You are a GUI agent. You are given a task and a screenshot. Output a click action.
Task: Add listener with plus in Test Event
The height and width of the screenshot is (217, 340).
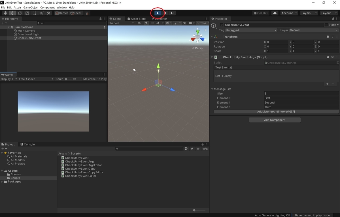click(327, 84)
